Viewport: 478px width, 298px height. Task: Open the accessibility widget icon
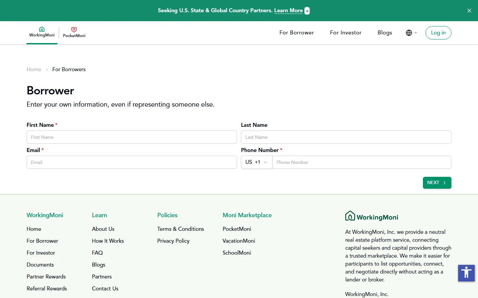(x=466, y=273)
